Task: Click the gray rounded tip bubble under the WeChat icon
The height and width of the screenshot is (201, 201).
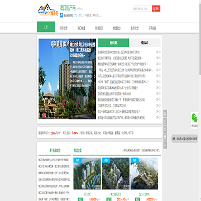Action: pos(185,138)
